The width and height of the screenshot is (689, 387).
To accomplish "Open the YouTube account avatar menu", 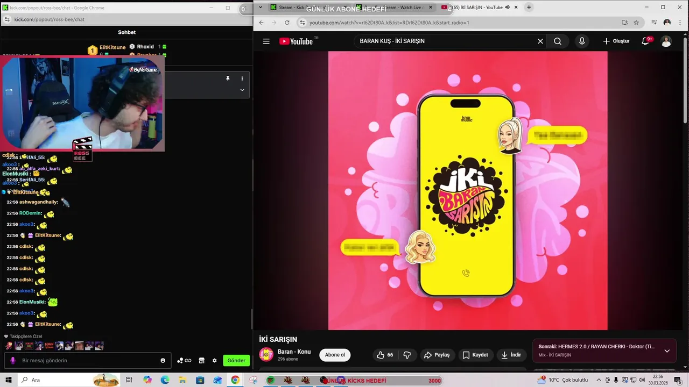I will (x=666, y=41).
